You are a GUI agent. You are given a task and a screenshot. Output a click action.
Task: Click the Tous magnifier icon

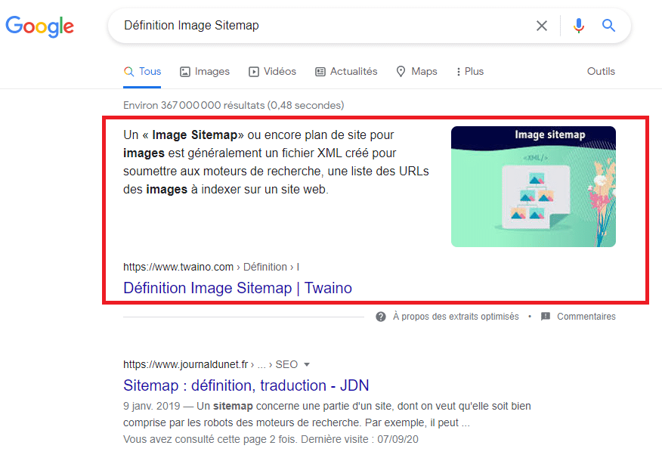128,71
